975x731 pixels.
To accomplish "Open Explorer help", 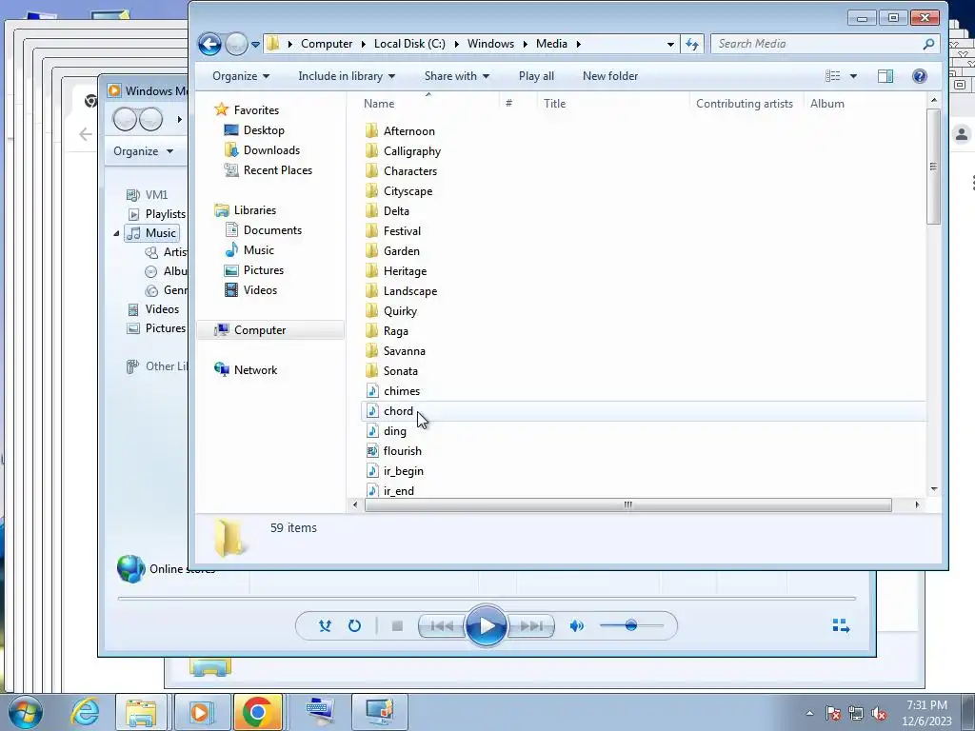I will pos(919,76).
